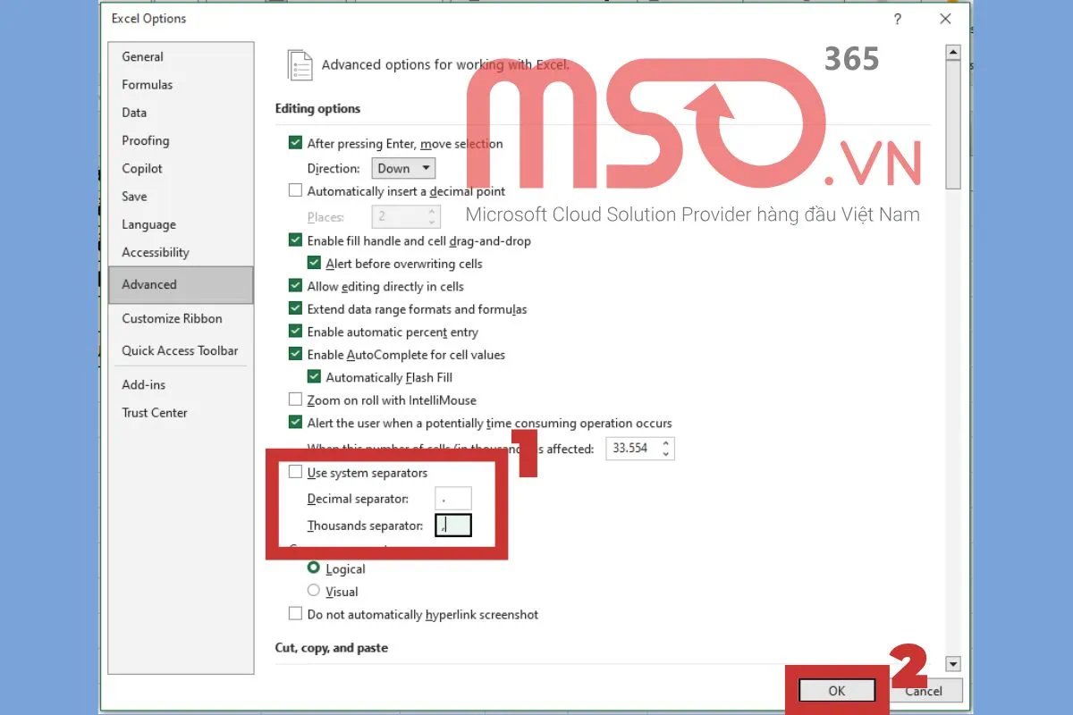Click the Decimal separator input field
Image resolution: width=1073 pixels, height=715 pixels.
click(x=452, y=499)
